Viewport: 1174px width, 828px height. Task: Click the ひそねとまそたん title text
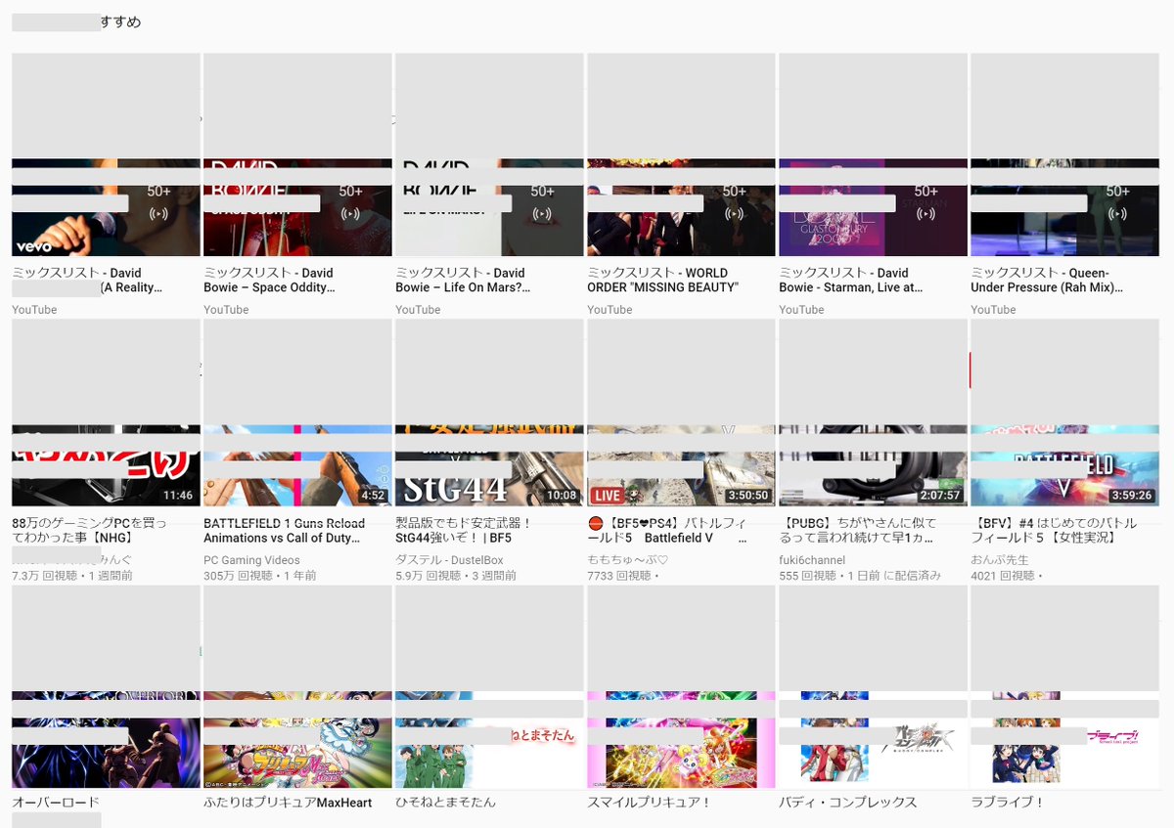(445, 803)
